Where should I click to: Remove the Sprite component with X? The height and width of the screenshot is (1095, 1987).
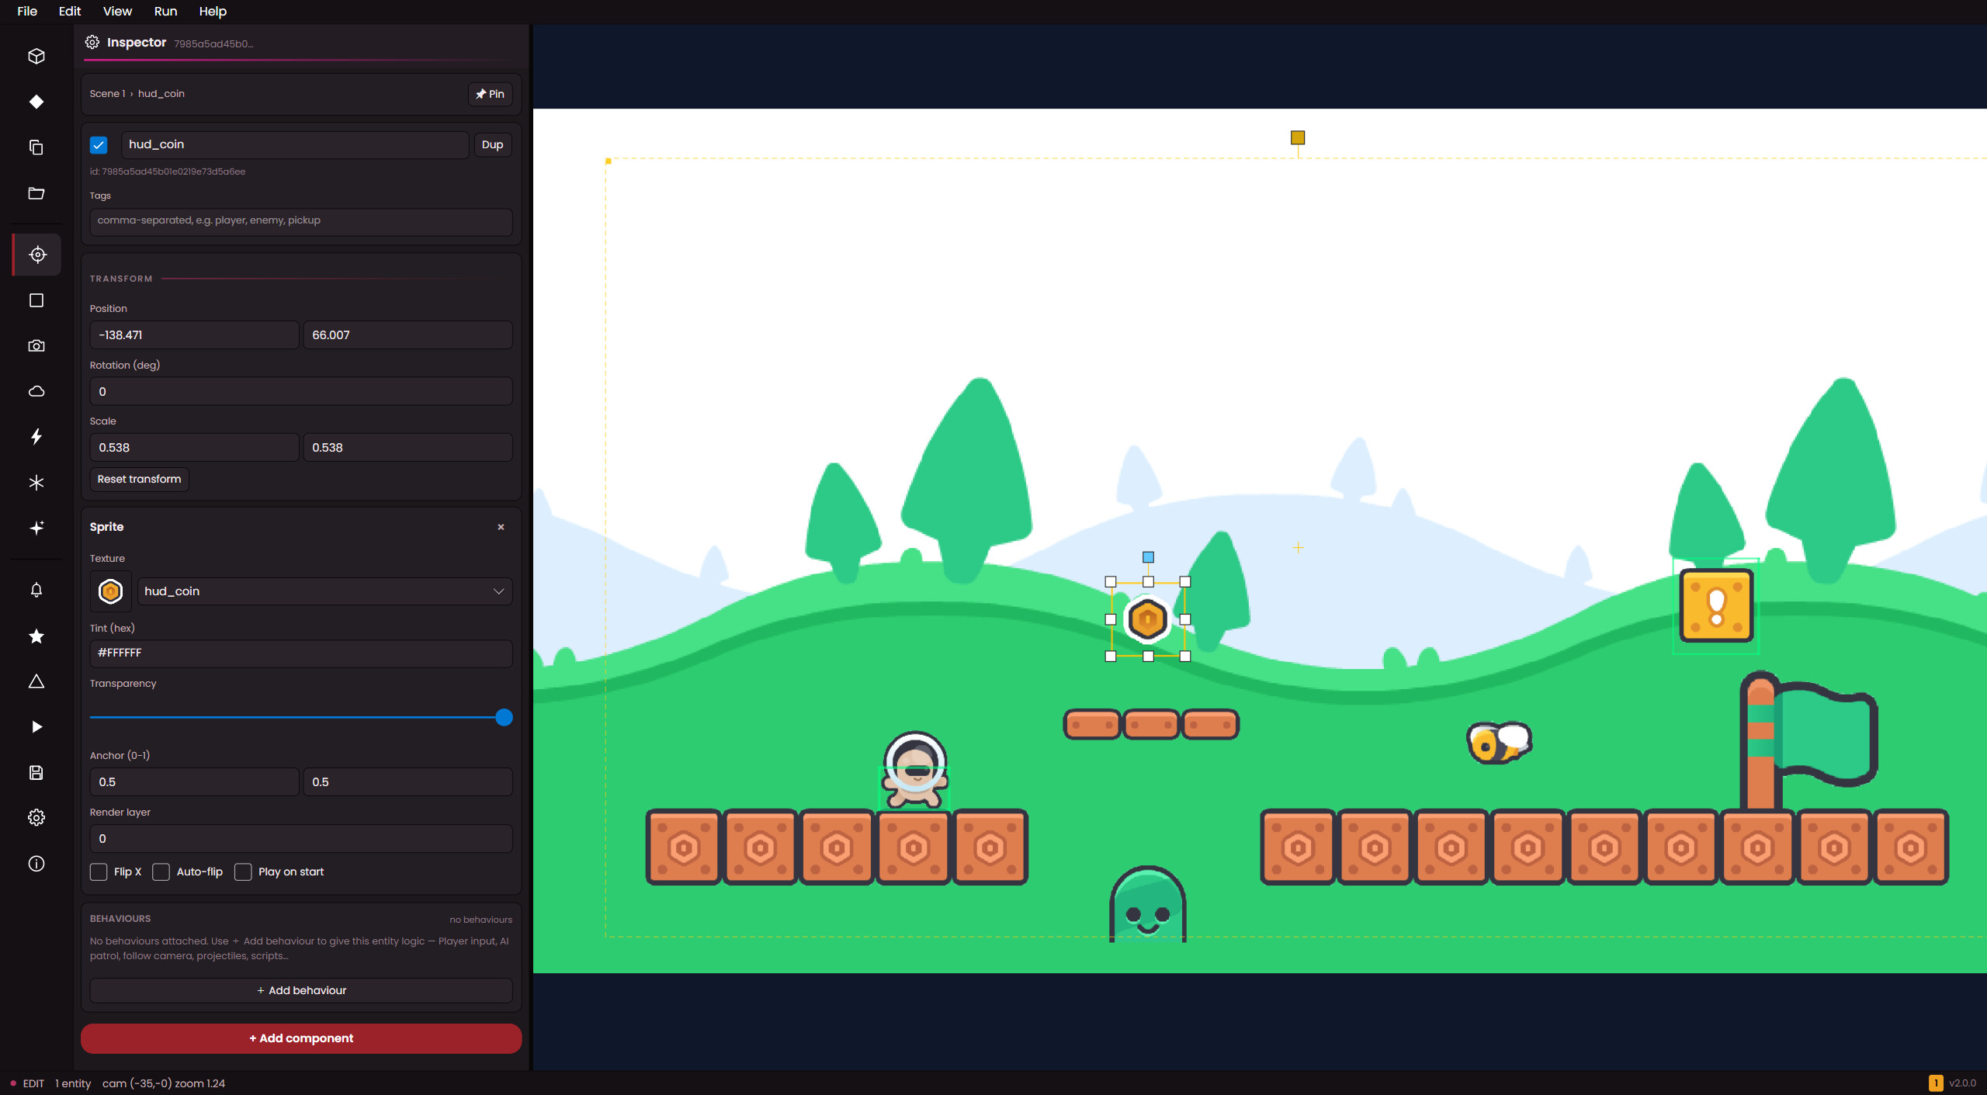501,527
